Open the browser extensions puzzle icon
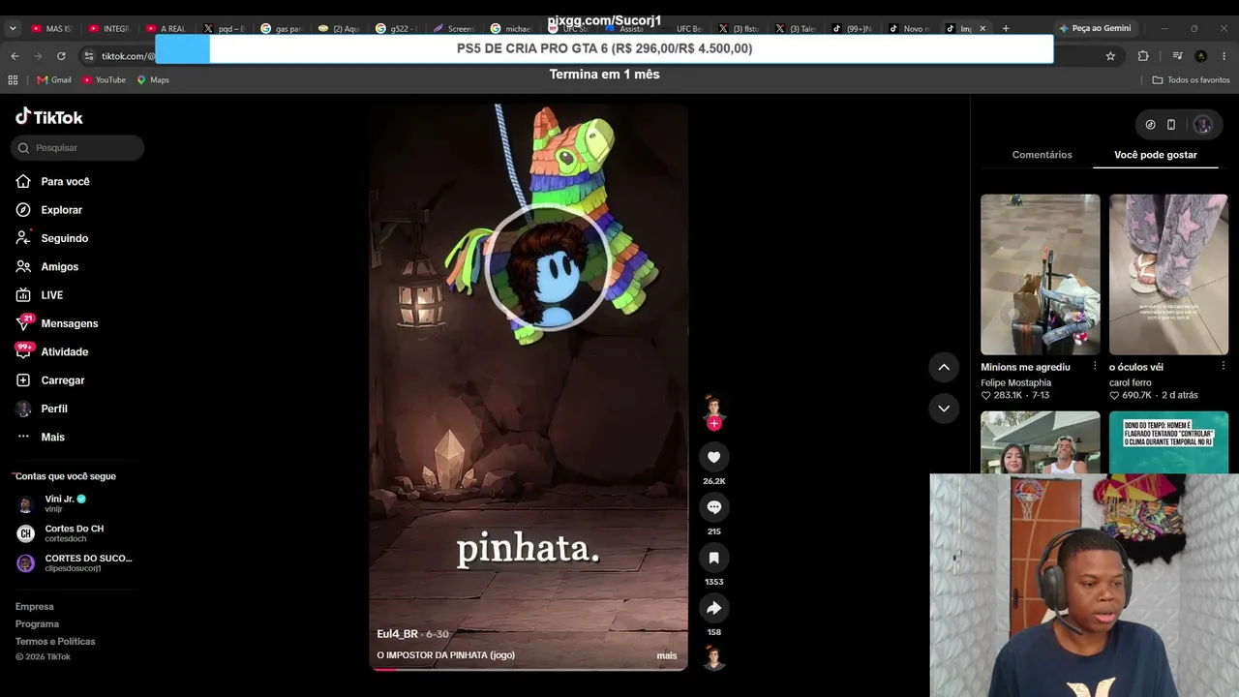Viewport: 1239px width, 697px height. (1143, 56)
